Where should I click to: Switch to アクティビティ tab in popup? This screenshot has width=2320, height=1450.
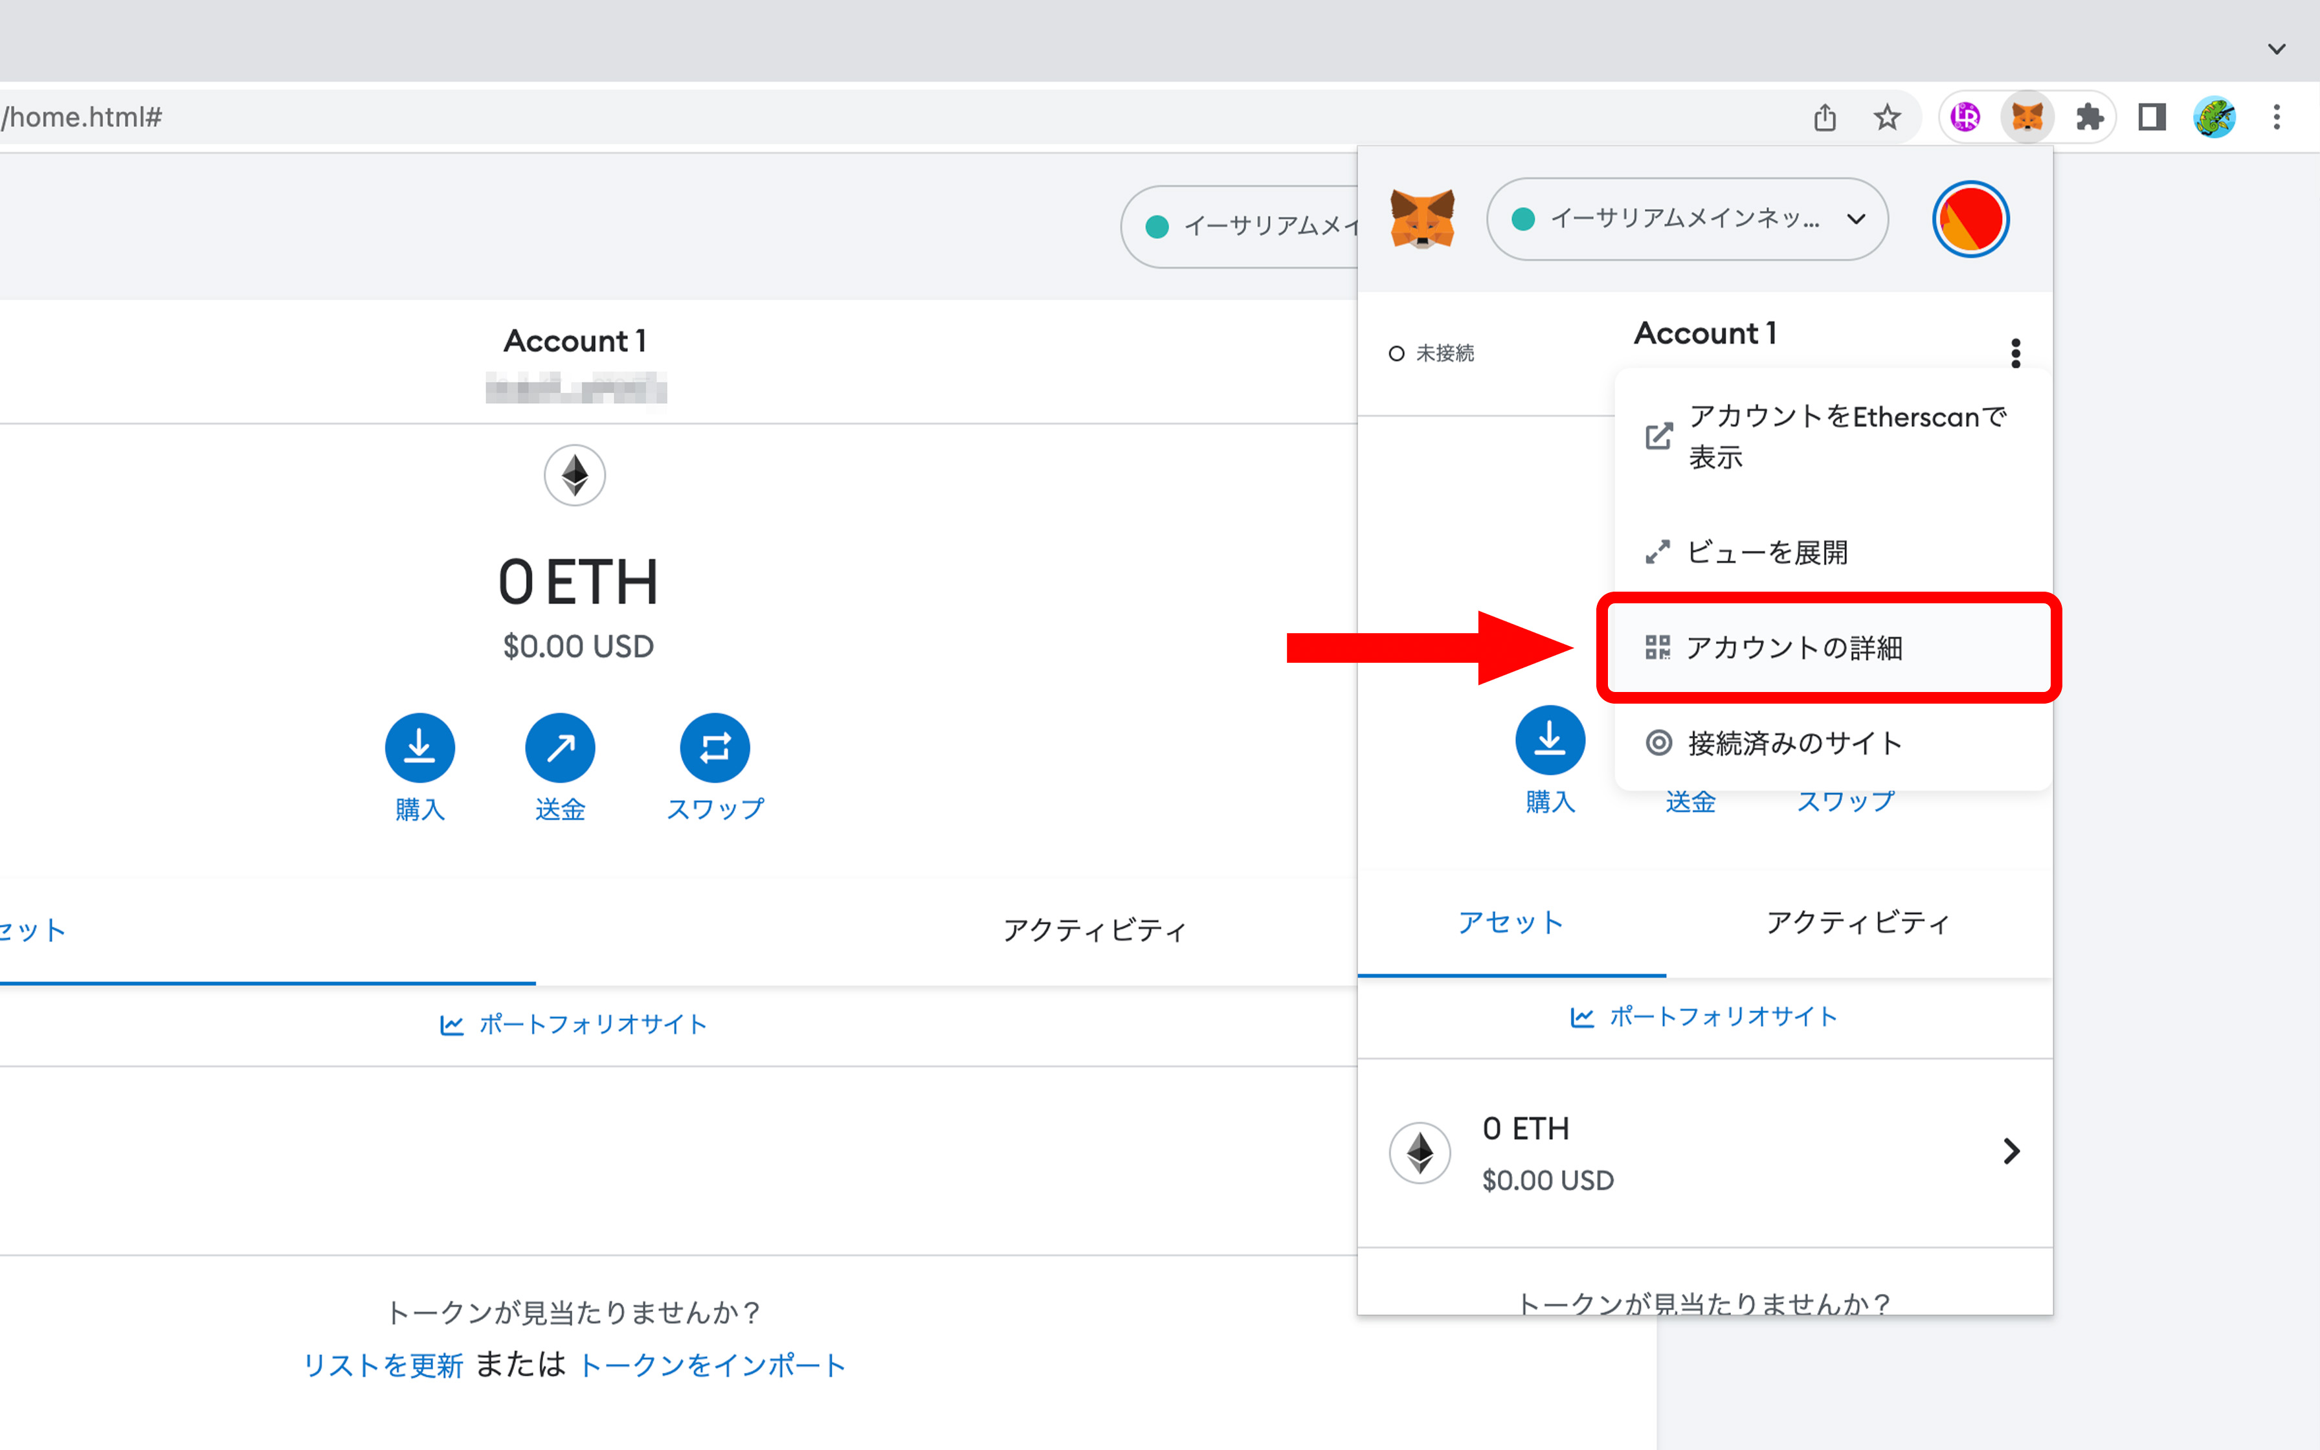click(1858, 922)
